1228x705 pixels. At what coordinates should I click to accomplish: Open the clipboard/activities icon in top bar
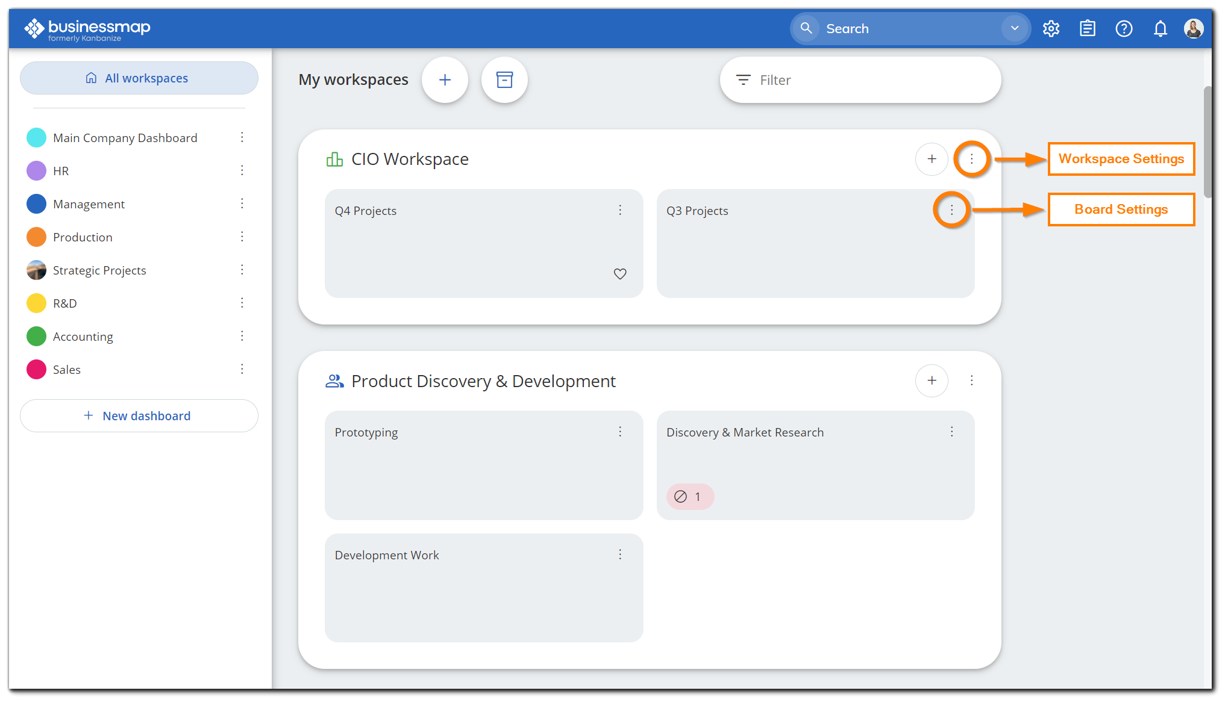[x=1088, y=28]
